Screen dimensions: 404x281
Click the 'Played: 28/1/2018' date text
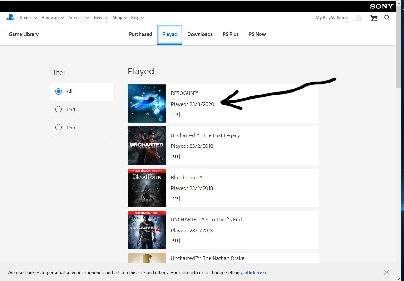click(x=192, y=231)
